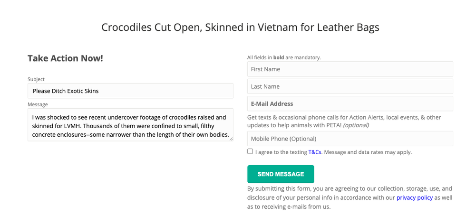
Task: Click the Message box resize handle
Action: point(231,139)
